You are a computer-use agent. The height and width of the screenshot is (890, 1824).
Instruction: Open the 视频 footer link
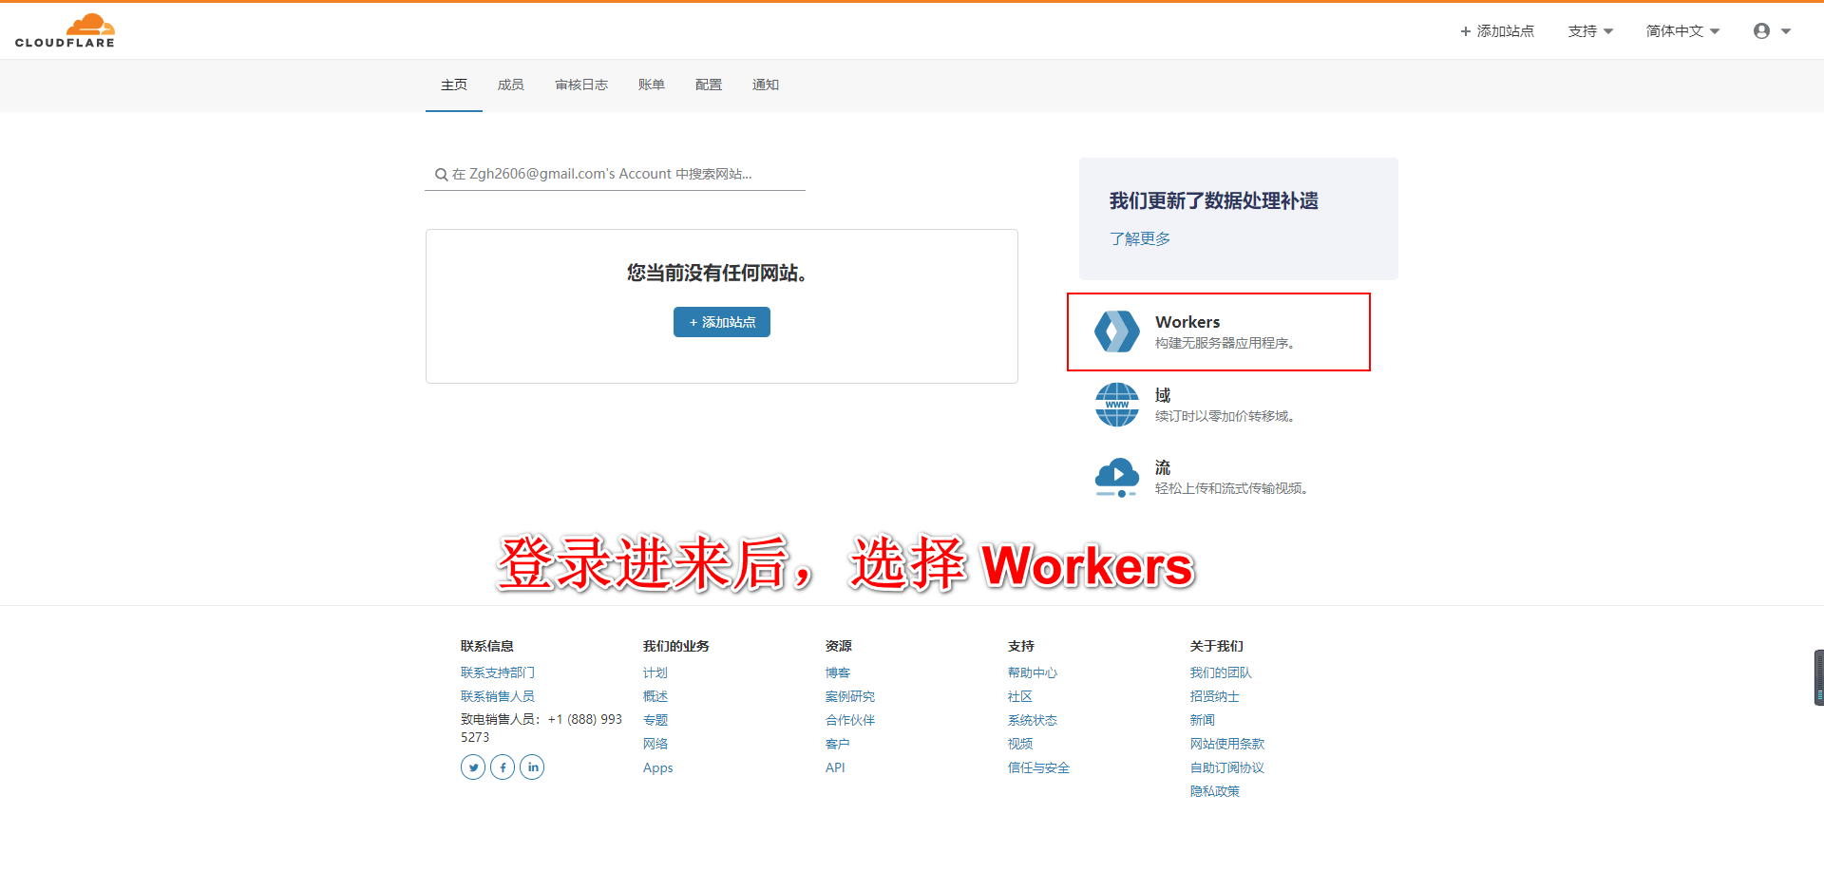1020,744
